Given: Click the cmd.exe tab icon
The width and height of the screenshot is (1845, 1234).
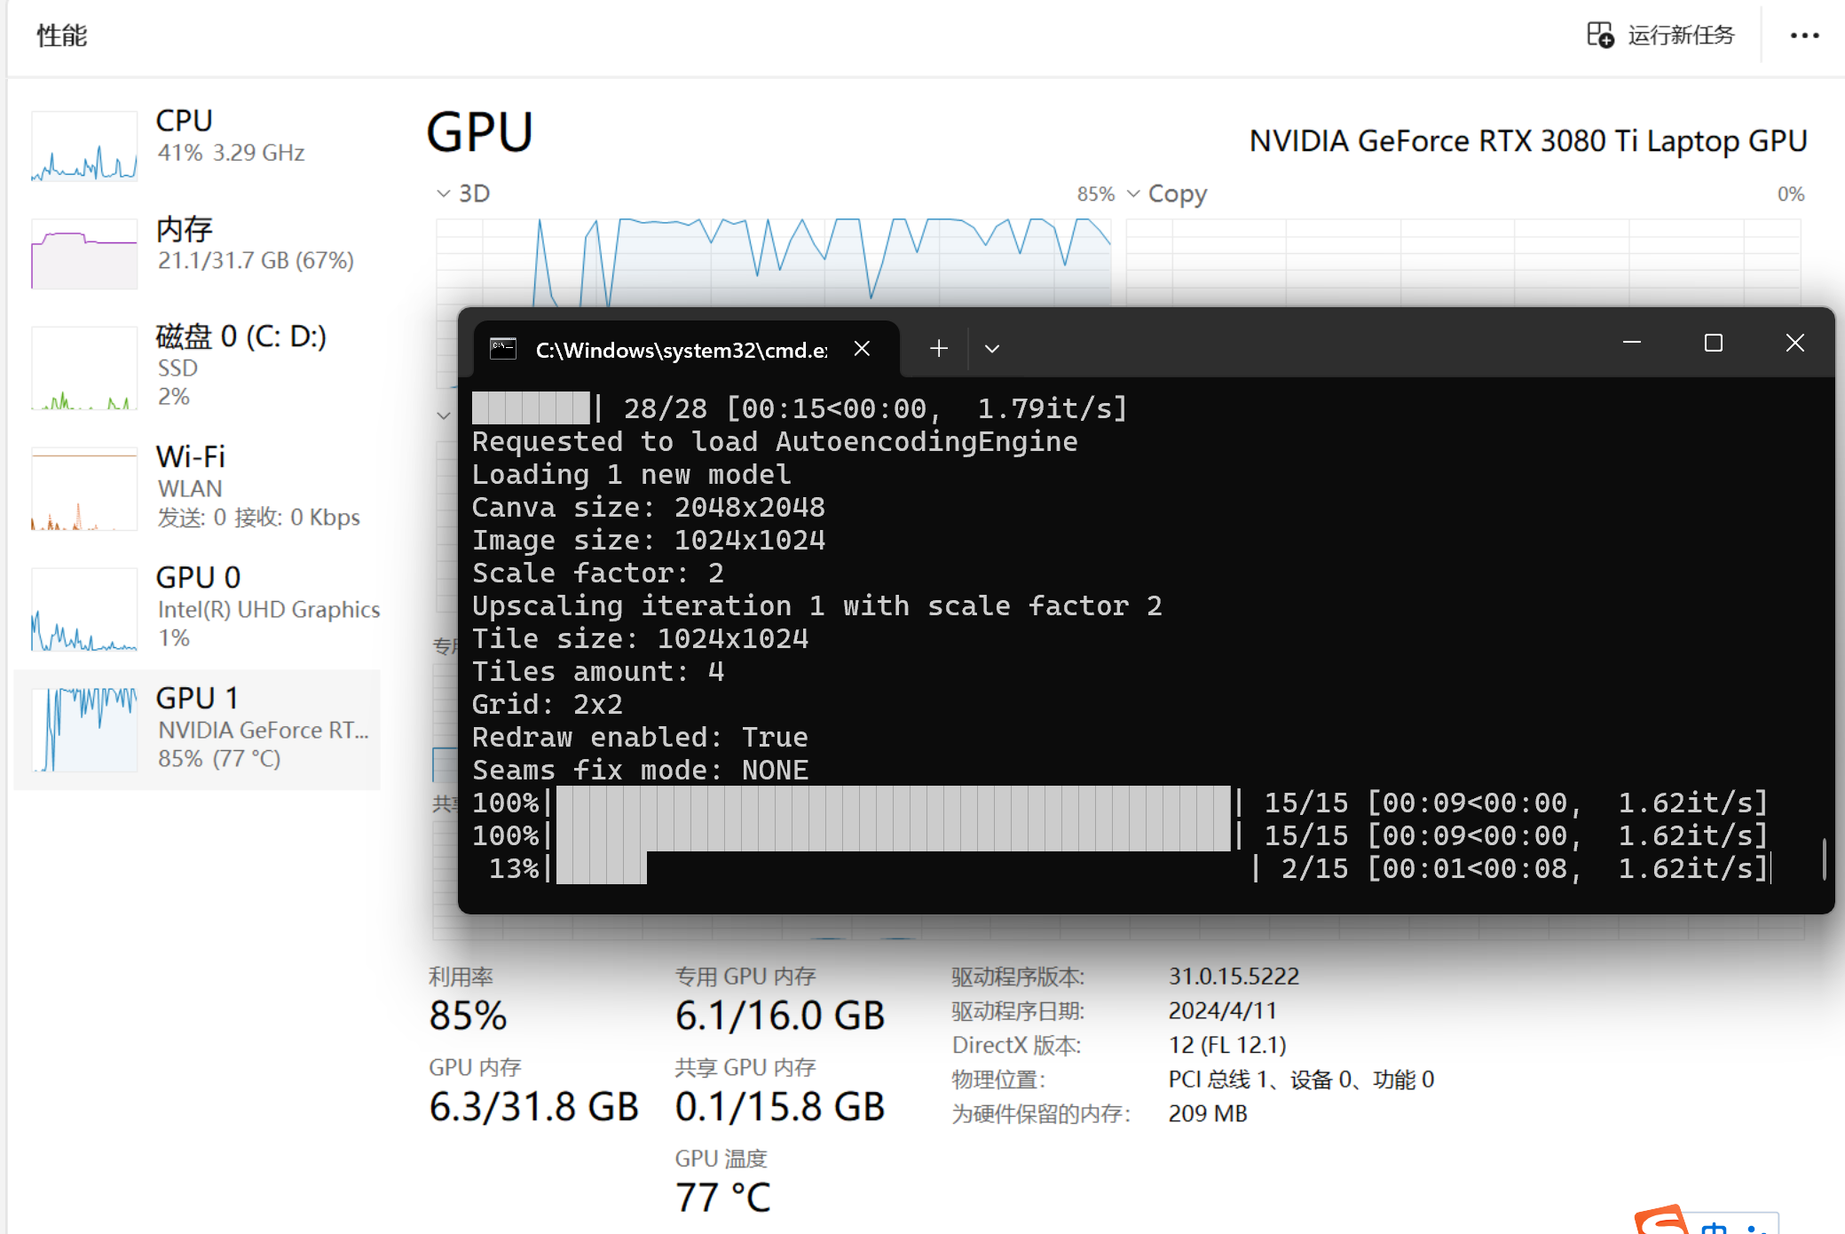Looking at the screenshot, I should (503, 349).
